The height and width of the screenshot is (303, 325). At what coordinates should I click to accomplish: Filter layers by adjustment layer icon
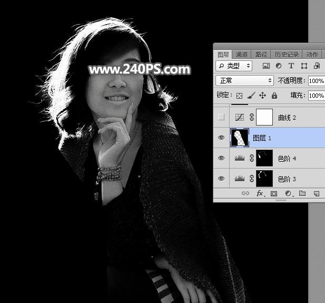(x=279, y=66)
